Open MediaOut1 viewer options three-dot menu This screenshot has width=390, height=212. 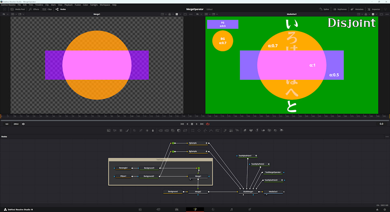[387, 14]
